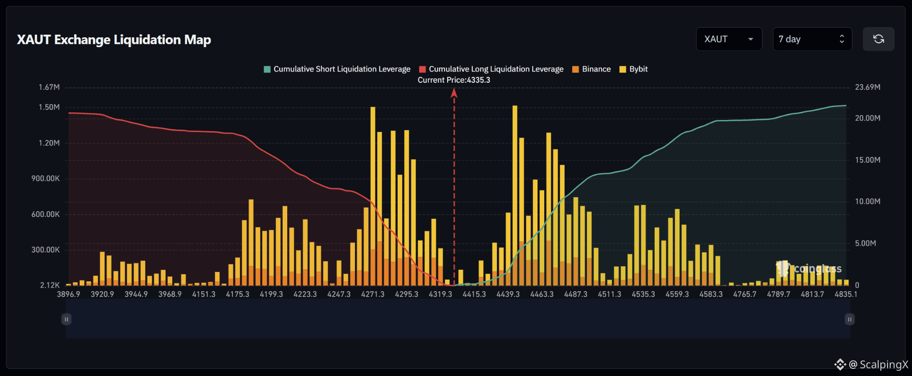
Task: Click the 1.67M left axis value
Action: point(49,87)
